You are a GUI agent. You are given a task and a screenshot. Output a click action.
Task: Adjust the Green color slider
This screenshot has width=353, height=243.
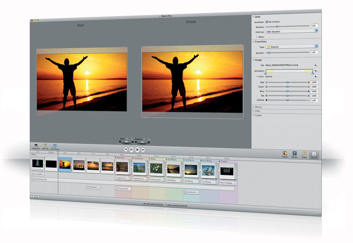point(288,87)
